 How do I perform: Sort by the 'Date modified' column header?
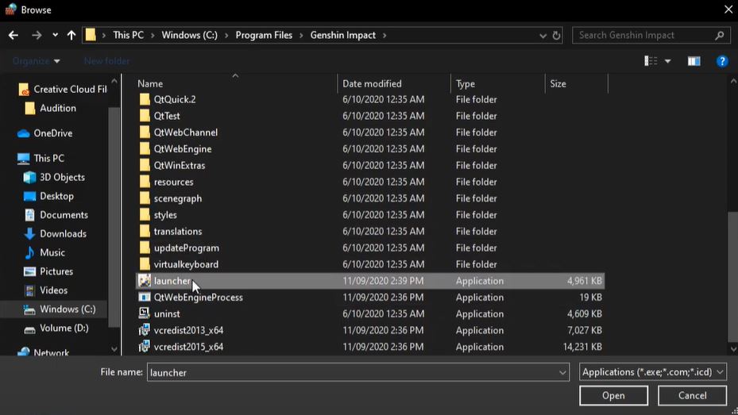pos(372,83)
